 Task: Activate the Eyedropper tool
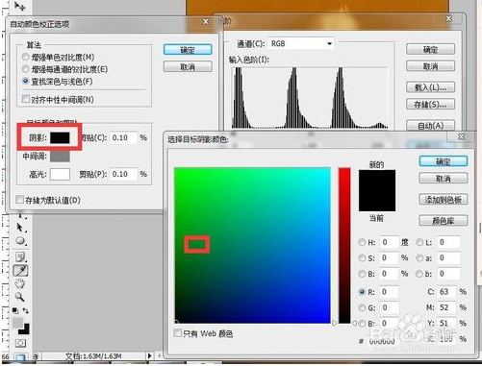[x=20, y=271]
